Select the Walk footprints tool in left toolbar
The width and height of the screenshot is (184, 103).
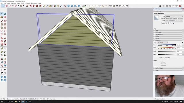pos(2,73)
